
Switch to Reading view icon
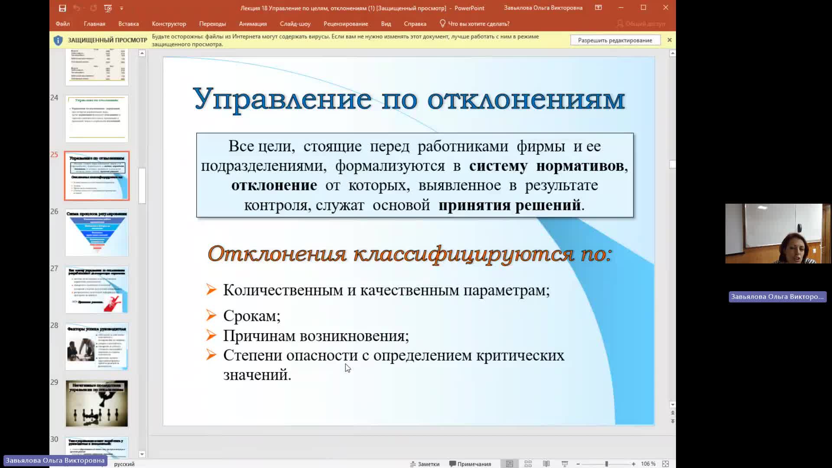pos(546,464)
